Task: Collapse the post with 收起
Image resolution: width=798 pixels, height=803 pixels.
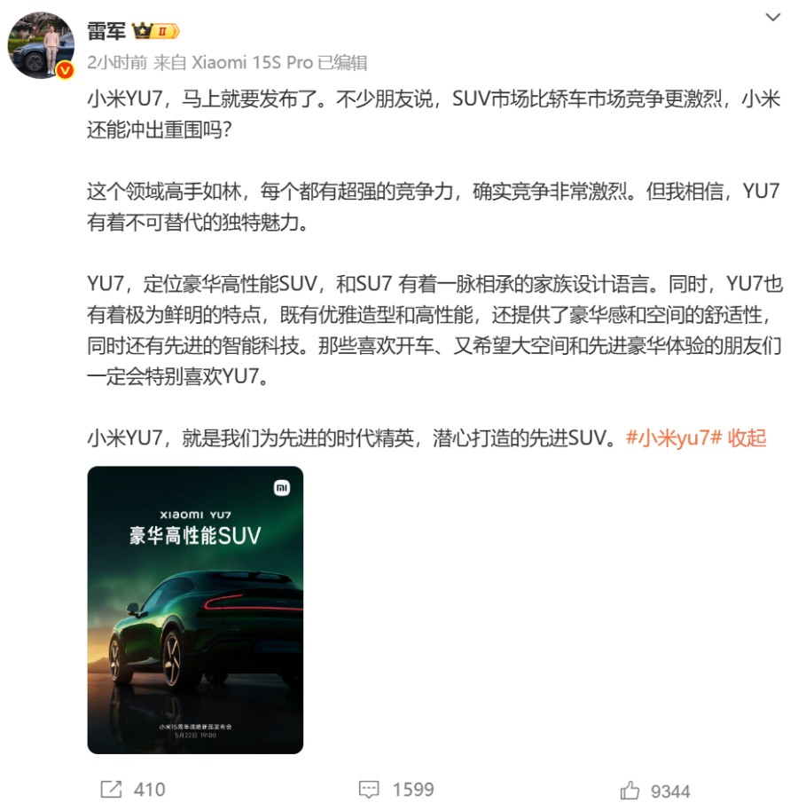Action: [747, 437]
